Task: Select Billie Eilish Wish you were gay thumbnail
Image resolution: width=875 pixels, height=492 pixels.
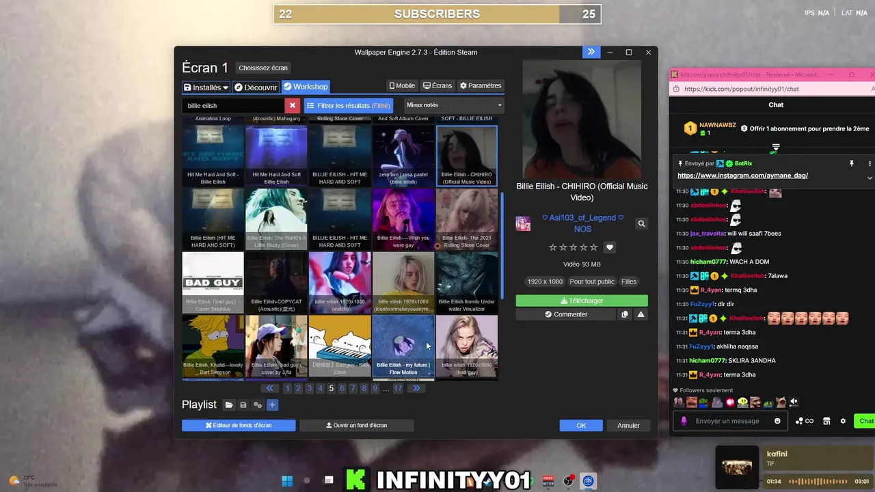Action: point(403,219)
